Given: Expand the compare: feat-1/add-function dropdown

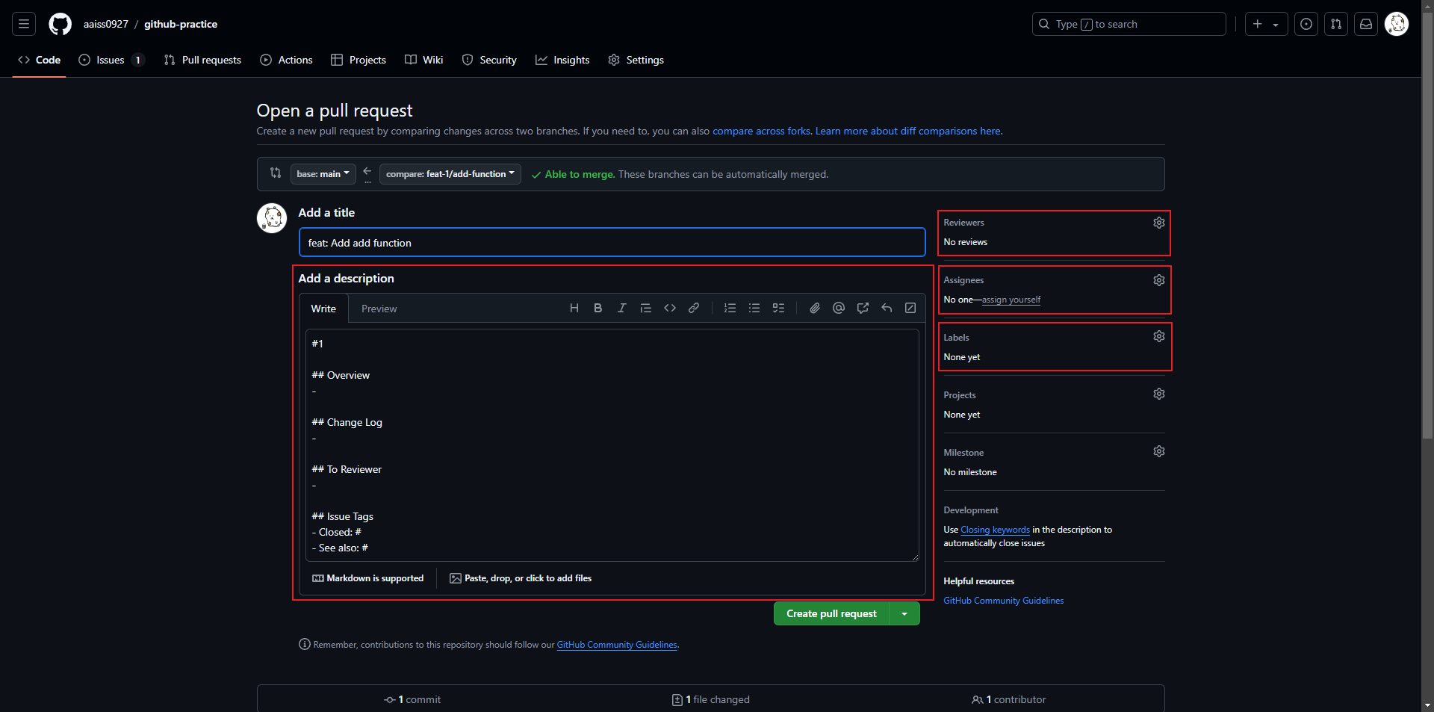Looking at the screenshot, I should (450, 174).
